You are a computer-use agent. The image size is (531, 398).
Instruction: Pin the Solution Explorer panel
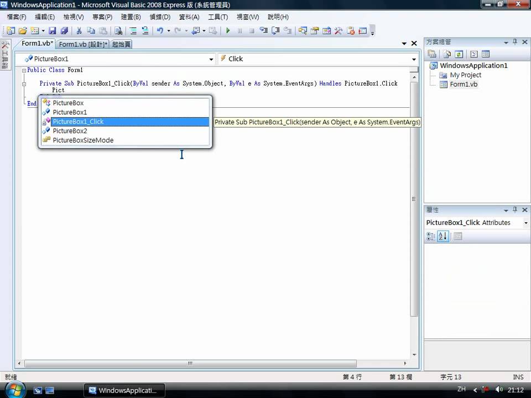click(515, 41)
